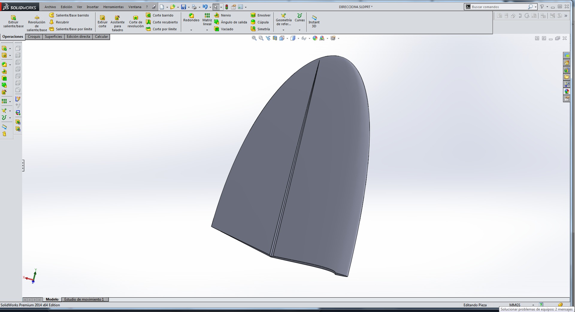Open the Herramientas menu
This screenshot has height=312, width=575.
pyautogui.click(x=113, y=7)
